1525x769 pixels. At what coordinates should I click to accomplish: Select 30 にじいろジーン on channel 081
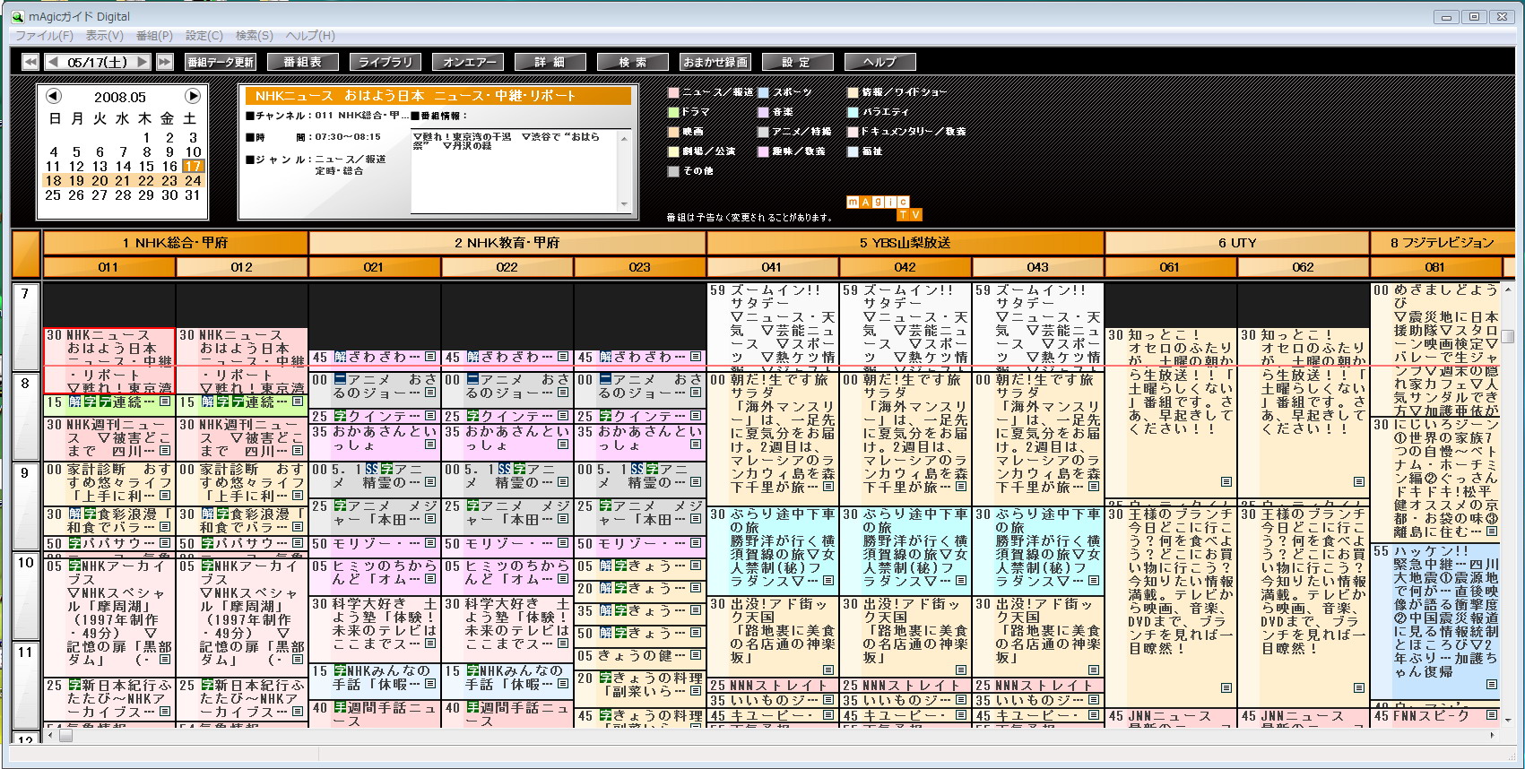(x=1434, y=480)
